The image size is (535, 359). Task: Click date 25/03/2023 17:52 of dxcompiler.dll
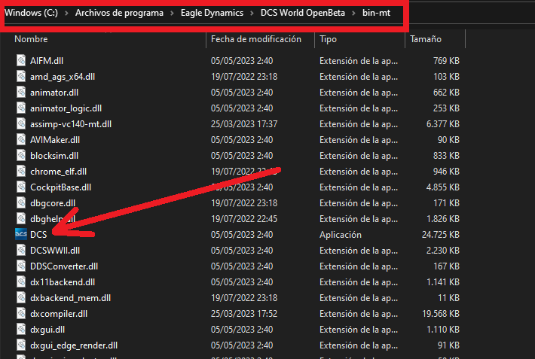[244, 314]
